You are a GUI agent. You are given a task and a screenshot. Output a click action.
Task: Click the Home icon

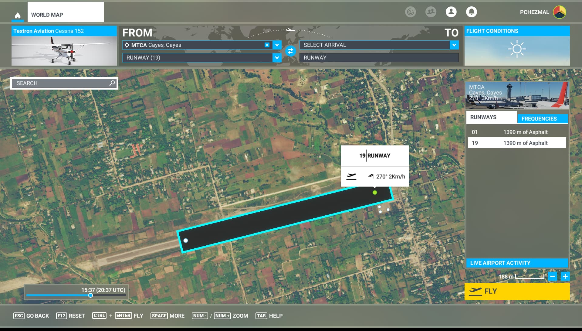click(18, 15)
